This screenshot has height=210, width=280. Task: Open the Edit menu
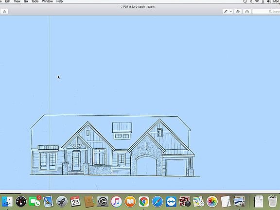coord(8,1)
